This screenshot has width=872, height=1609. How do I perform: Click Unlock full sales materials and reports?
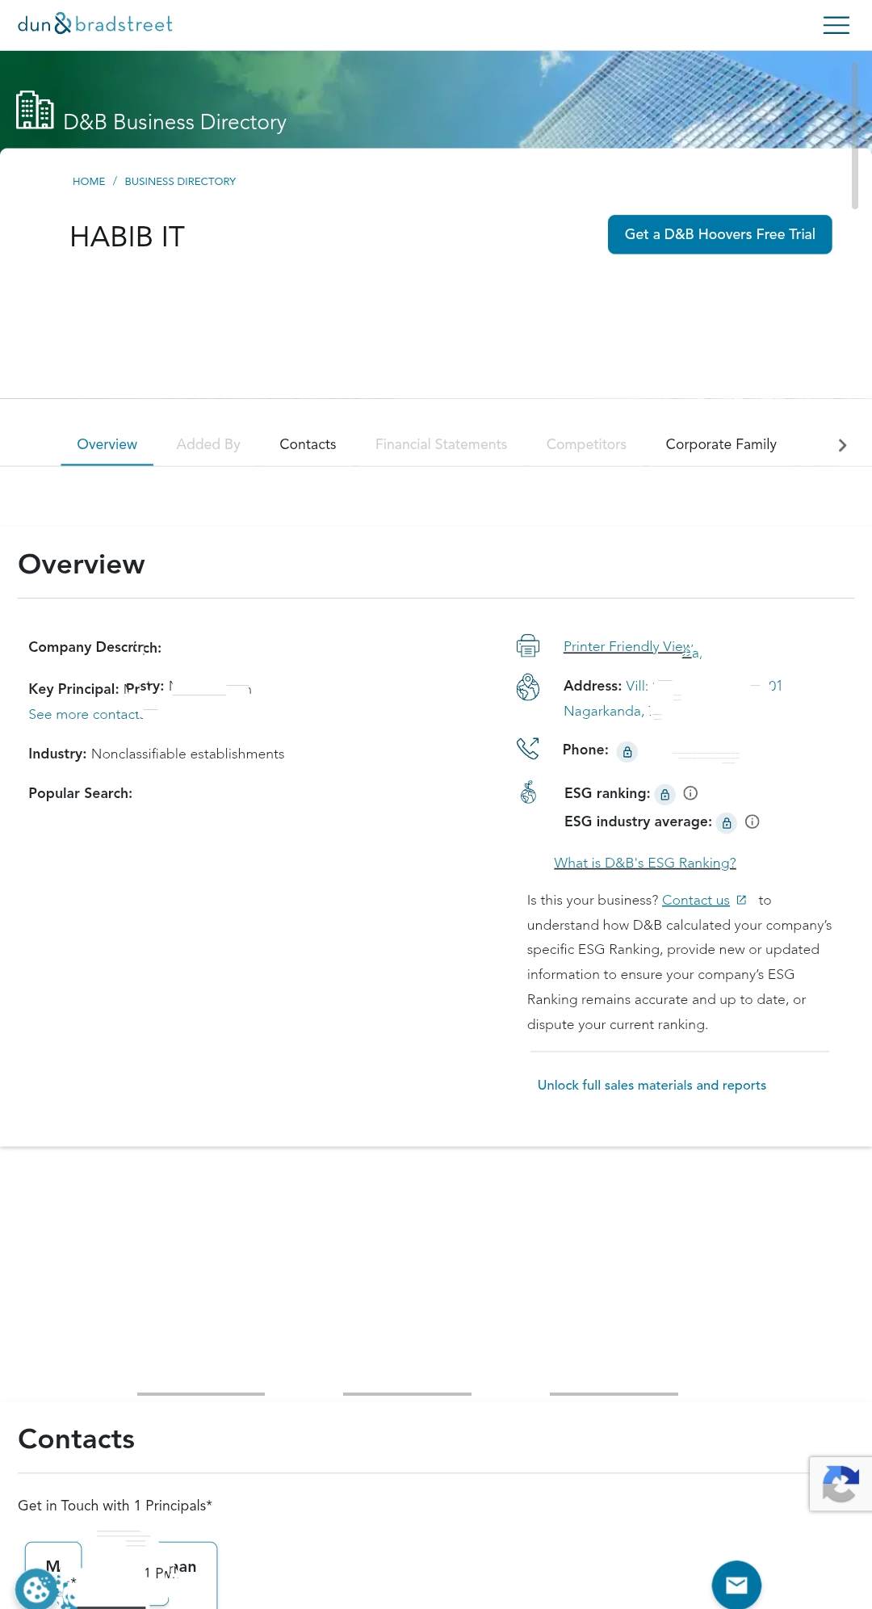(x=652, y=1085)
